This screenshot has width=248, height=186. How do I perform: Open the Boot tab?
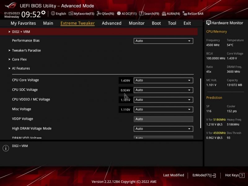click(156, 23)
